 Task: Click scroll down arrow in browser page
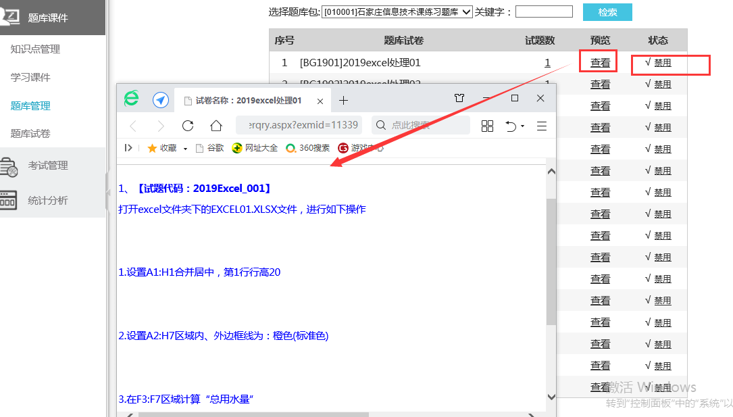[x=551, y=397]
